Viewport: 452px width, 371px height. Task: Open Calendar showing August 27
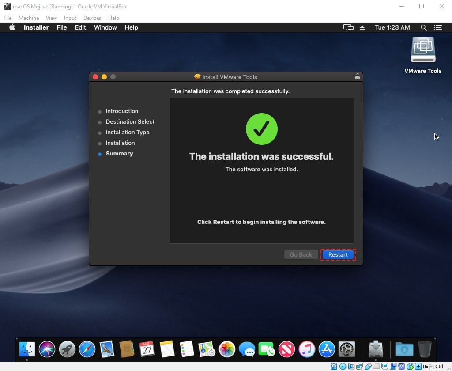click(146, 349)
